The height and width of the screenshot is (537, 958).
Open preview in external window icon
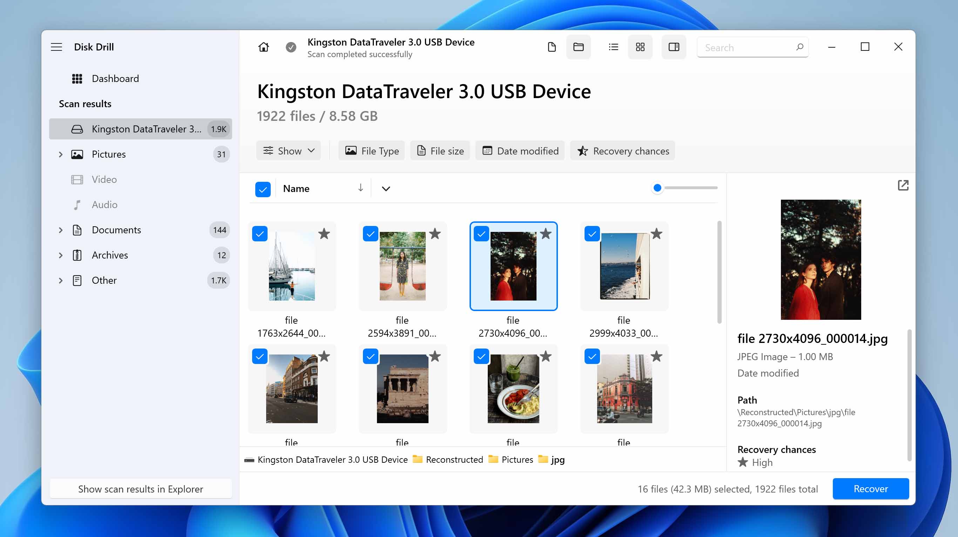[903, 185]
